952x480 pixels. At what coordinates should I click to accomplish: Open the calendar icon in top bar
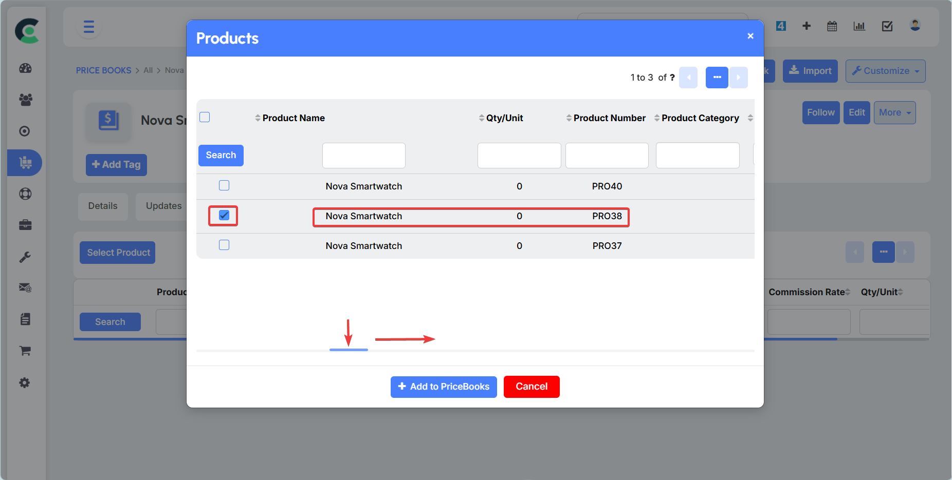click(832, 26)
